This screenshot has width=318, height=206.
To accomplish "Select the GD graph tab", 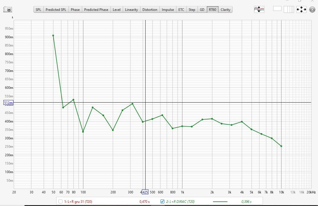I will click(202, 9).
